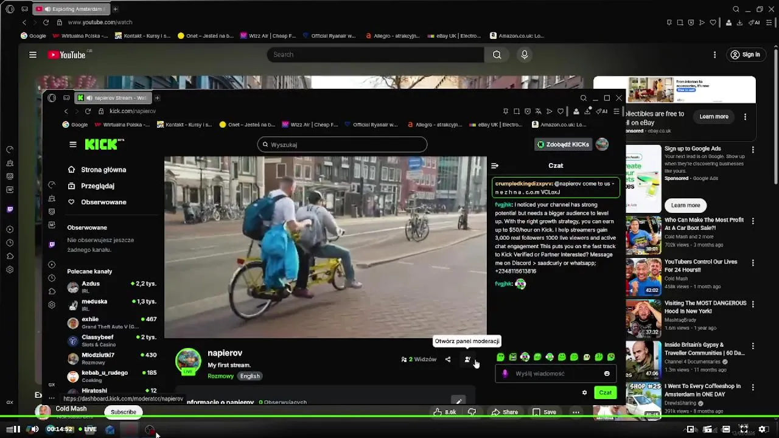
Task: Start YouTube voice search microphone
Action: click(x=525, y=55)
